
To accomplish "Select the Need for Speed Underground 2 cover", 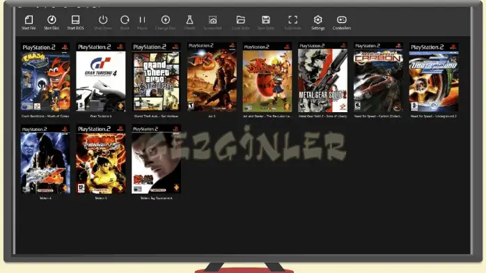I will pyautogui.click(x=434, y=77).
